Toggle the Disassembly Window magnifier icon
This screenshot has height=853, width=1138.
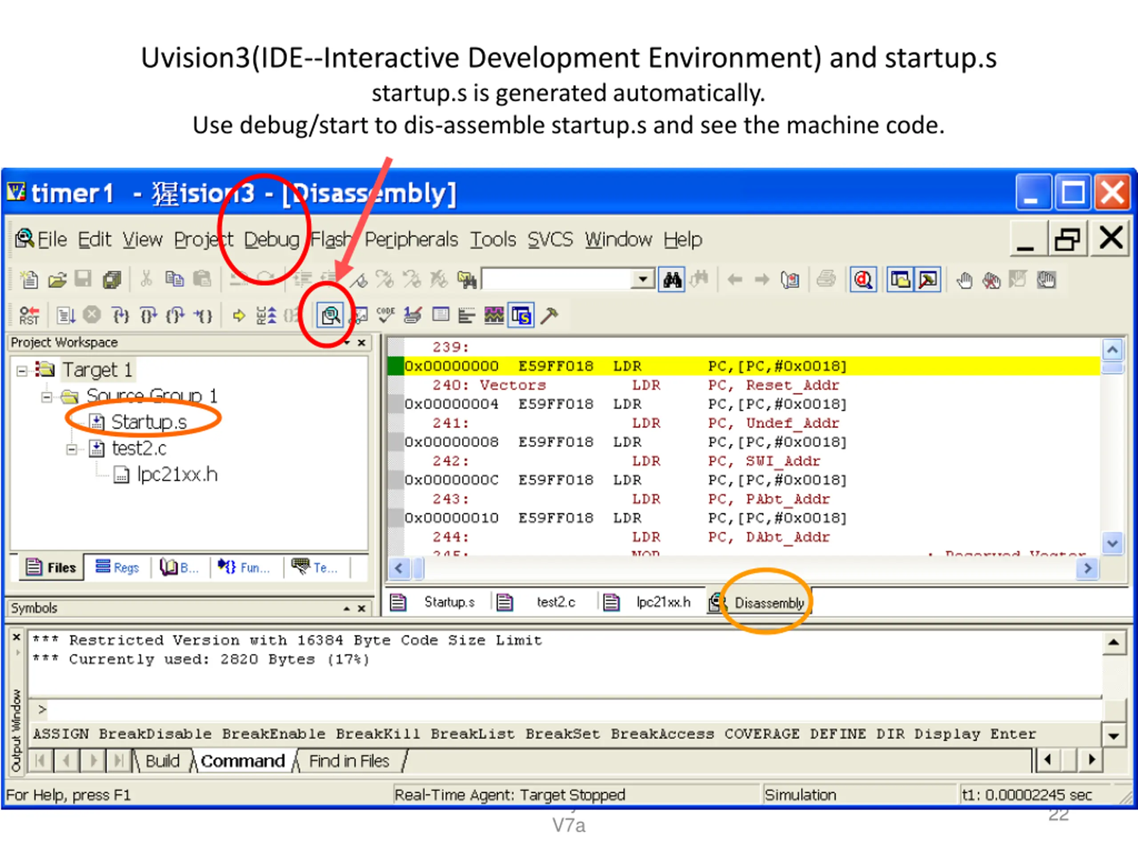point(330,315)
